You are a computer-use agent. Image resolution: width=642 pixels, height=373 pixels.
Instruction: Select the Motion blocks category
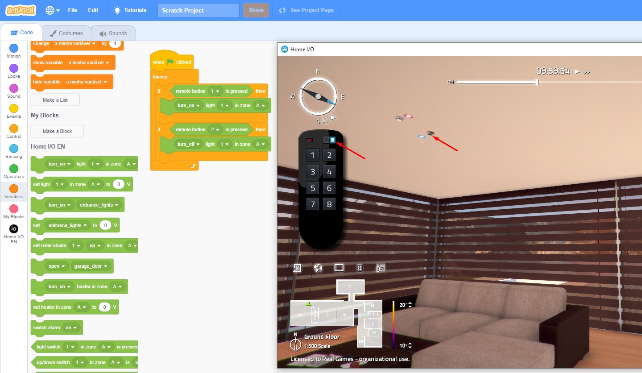coord(14,48)
